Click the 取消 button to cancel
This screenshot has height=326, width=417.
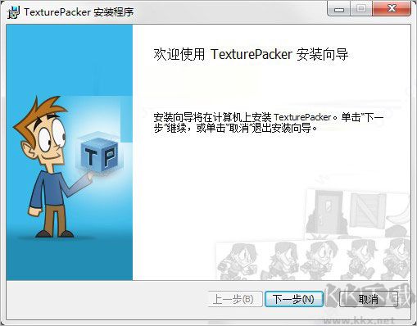pos(368,299)
